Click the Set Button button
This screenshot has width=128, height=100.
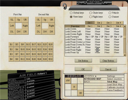[83, 61]
